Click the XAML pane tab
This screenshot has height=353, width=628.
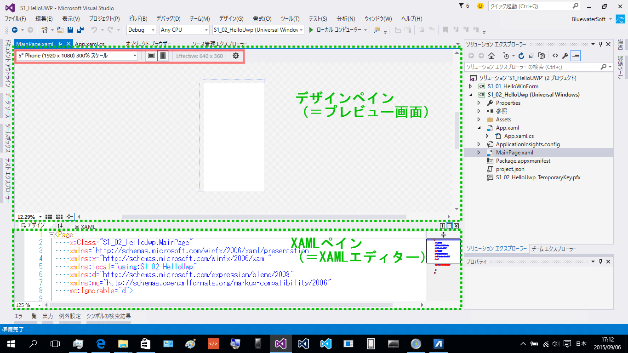[85, 227]
